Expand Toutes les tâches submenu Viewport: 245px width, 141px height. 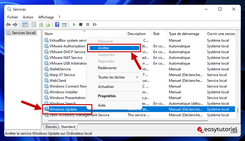click(114, 77)
